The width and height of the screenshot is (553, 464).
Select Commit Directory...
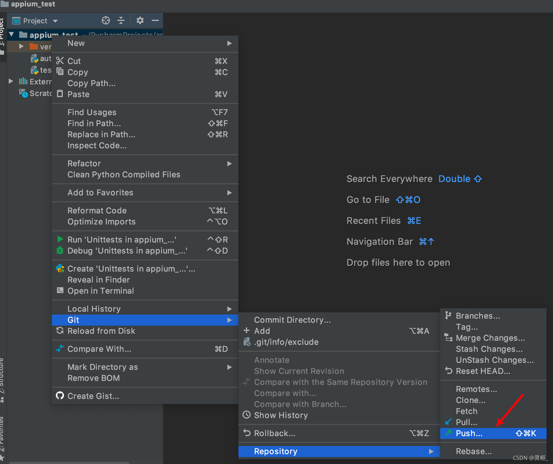coord(339,320)
